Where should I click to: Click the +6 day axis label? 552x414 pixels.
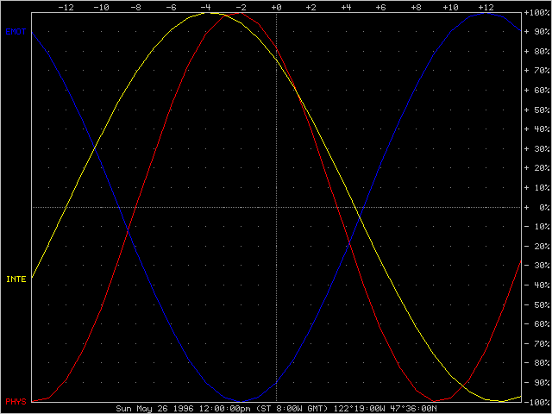tap(381, 7)
